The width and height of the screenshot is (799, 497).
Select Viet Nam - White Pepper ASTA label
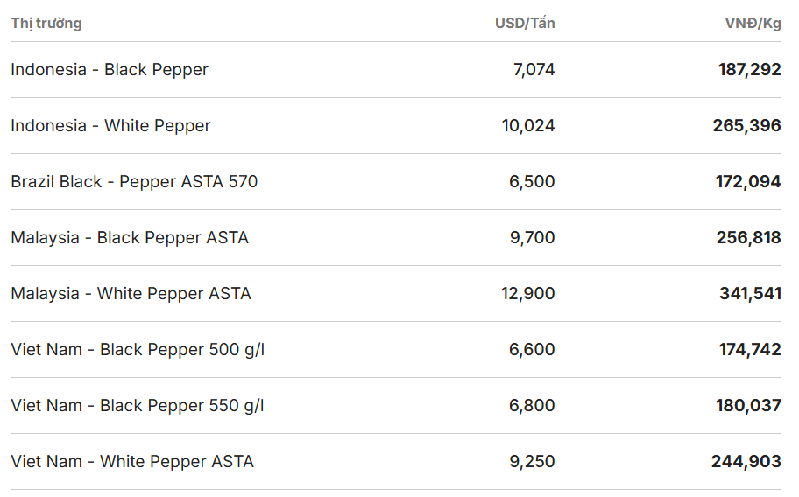[x=132, y=461]
